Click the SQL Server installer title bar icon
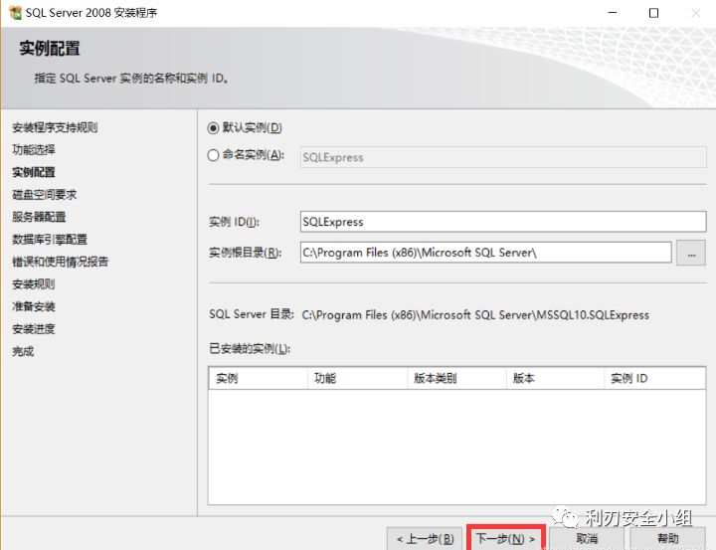This screenshot has height=550, width=716. click(15, 13)
